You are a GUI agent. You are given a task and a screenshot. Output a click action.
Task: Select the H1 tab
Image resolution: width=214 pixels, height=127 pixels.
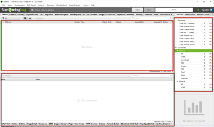84,15
